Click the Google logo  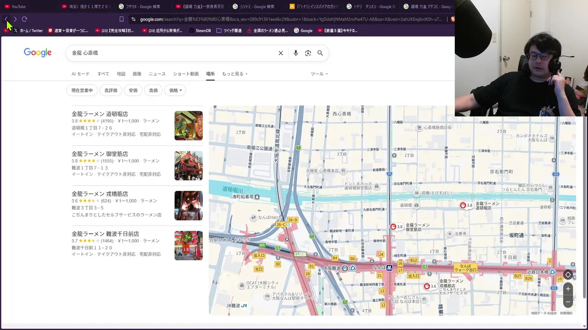pos(38,53)
